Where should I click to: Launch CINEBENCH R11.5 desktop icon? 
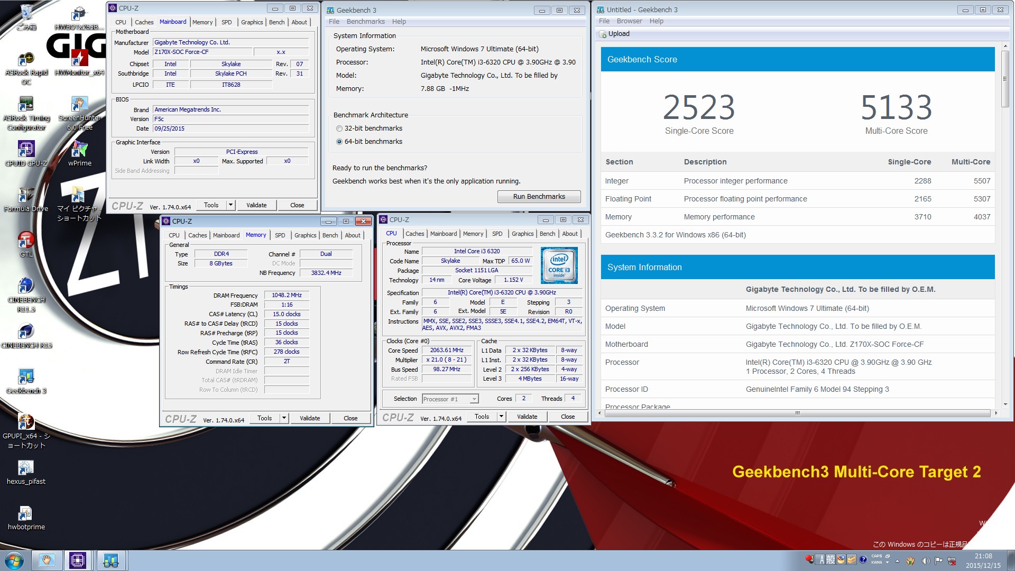[26, 294]
